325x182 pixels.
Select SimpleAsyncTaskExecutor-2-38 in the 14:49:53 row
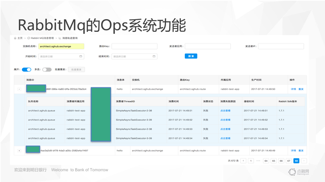coord(134,129)
